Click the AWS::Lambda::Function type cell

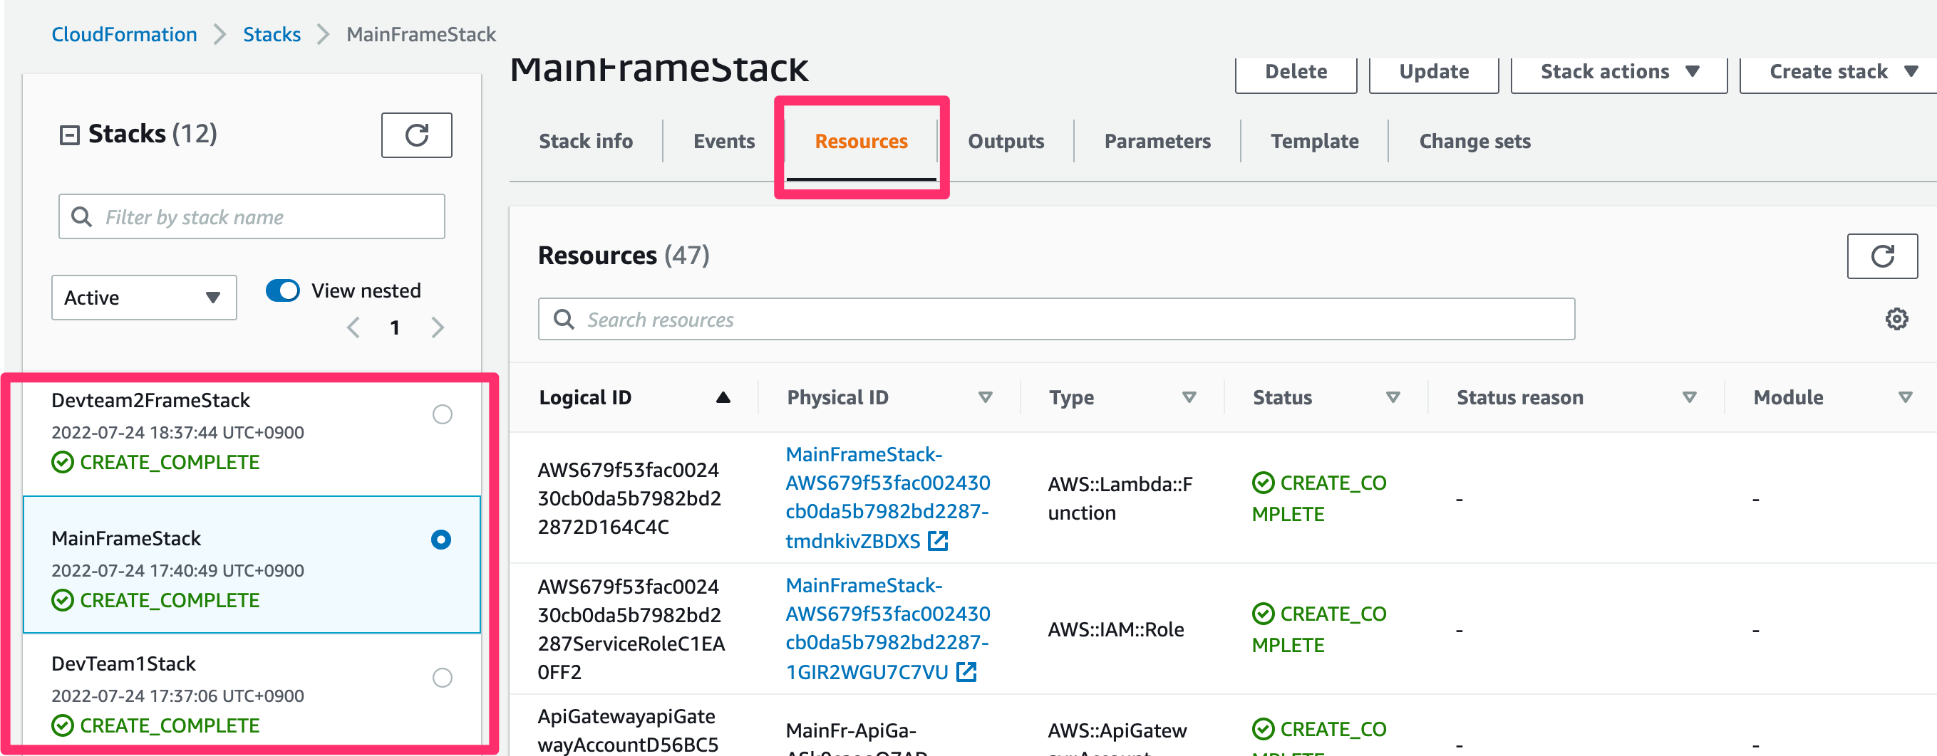click(1120, 498)
